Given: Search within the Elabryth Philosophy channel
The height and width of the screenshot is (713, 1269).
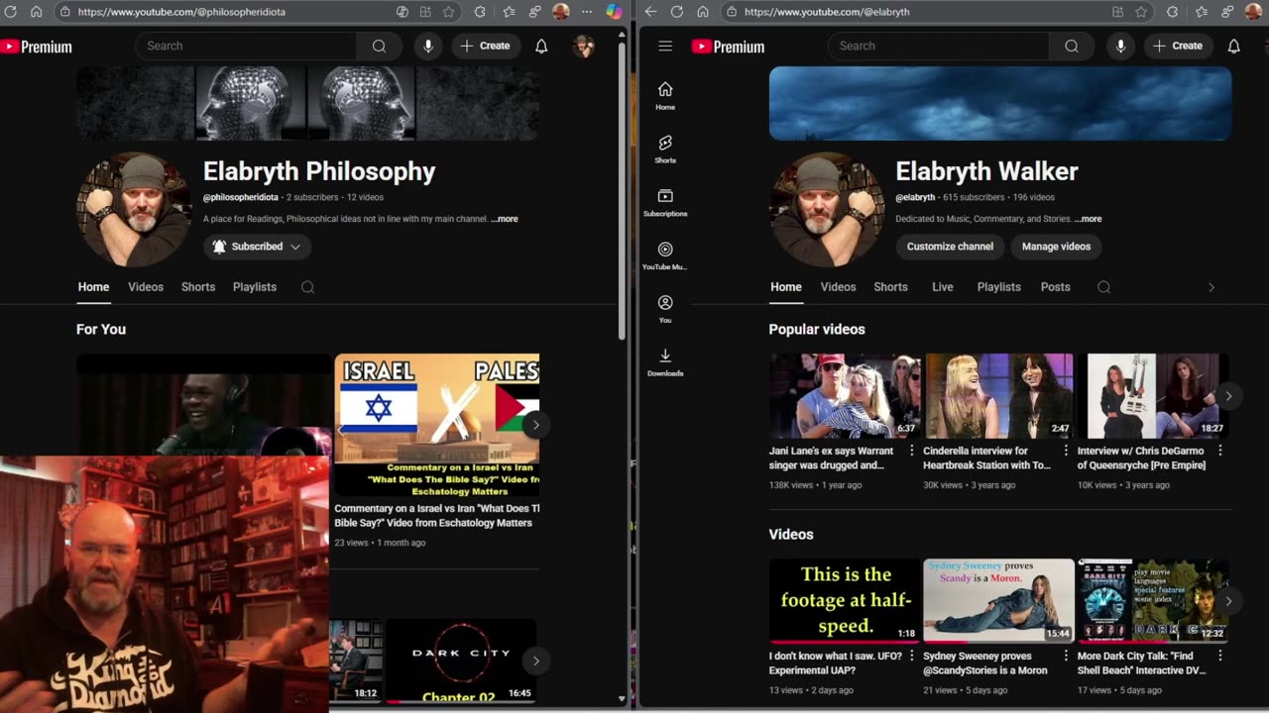Looking at the screenshot, I should tap(307, 287).
